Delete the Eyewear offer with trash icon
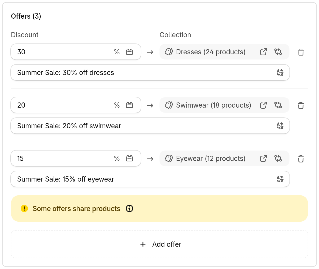The image size is (319, 269). (x=301, y=159)
